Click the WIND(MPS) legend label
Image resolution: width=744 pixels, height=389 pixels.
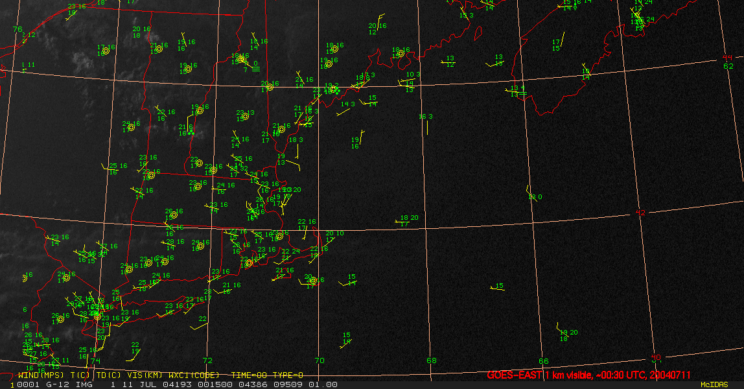(x=40, y=375)
